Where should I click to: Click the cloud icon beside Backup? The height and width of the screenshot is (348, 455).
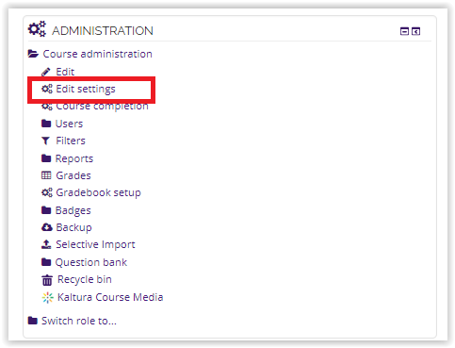tap(47, 227)
